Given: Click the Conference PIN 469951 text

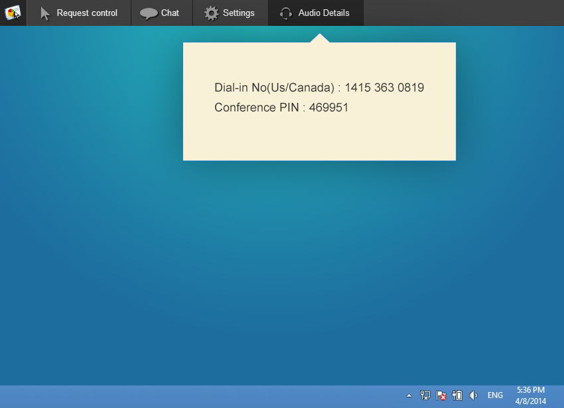Looking at the screenshot, I should (281, 107).
